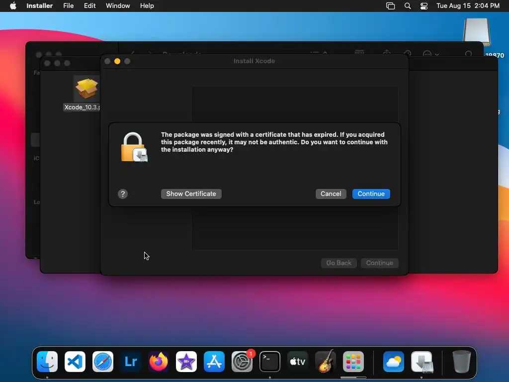Launch Apple TV from the Dock
The height and width of the screenshot is (382, 509).
tap(298, 362)
